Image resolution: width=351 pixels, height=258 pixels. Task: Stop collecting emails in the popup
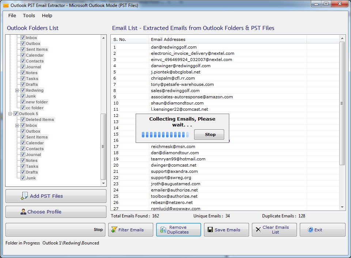click(209, 134)
